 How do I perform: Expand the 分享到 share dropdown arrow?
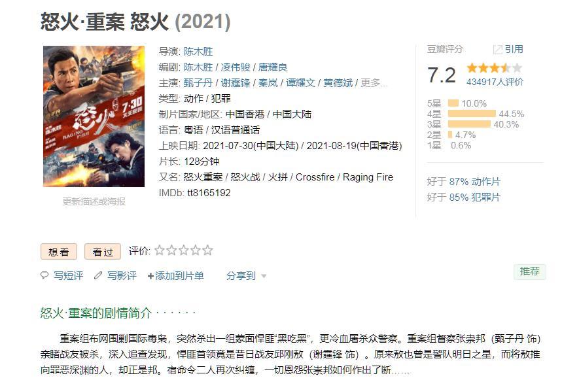click(x=264, y=276)
